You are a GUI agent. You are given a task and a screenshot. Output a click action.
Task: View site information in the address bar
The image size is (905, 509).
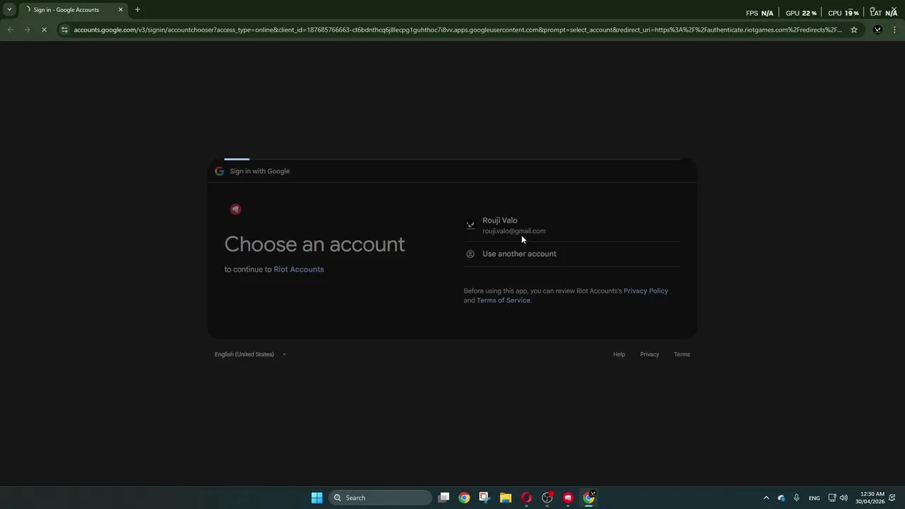point(64,30)
